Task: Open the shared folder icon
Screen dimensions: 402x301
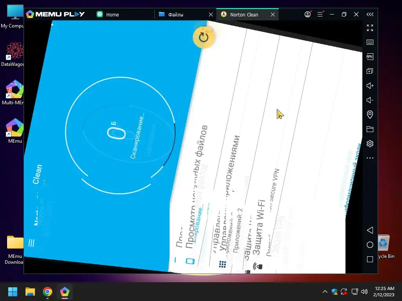Action: pos(370,129)
